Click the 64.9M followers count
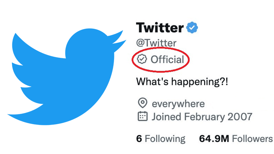Screen dimensions: 274x154 coord(214,139)
